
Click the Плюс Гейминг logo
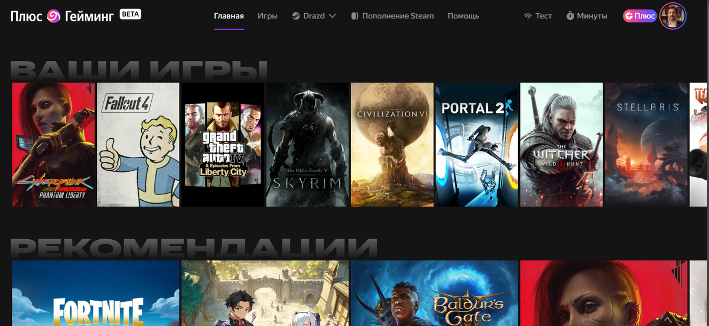[x=62, y=16]
